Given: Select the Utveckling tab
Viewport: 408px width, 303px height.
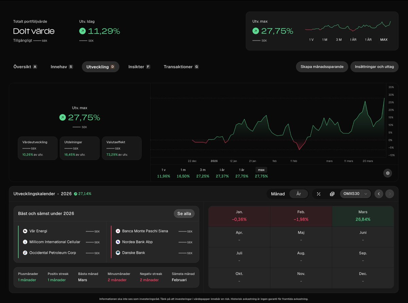Looking at the screenshot, I should 100,67.
